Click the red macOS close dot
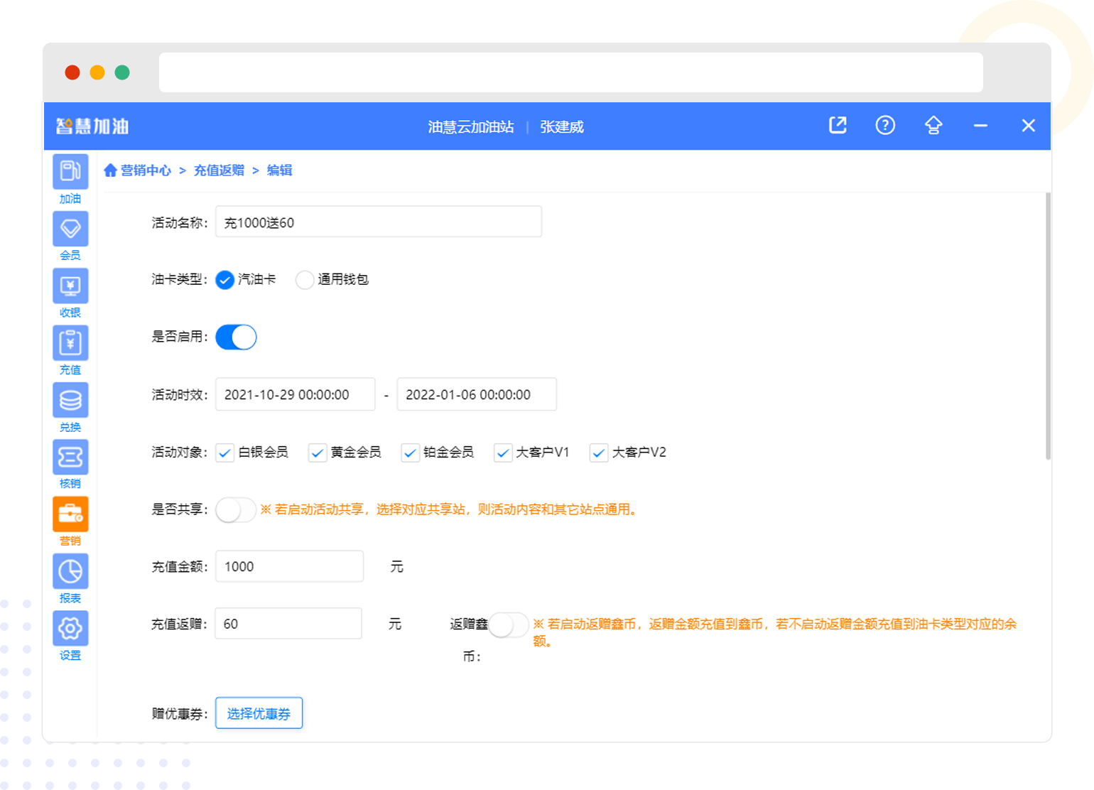 [x=72, y=72]
